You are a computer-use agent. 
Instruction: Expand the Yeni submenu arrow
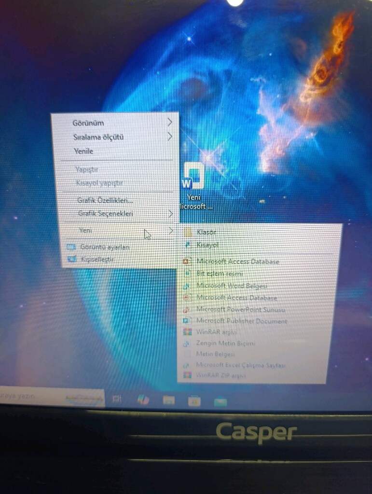[171, 231]
